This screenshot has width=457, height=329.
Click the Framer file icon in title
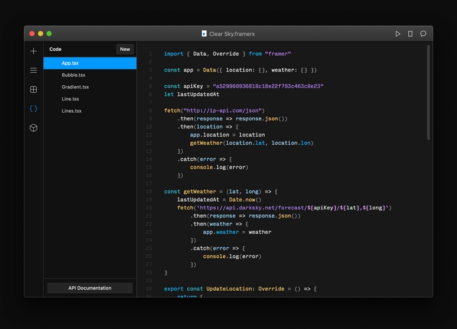click(204, 34)
